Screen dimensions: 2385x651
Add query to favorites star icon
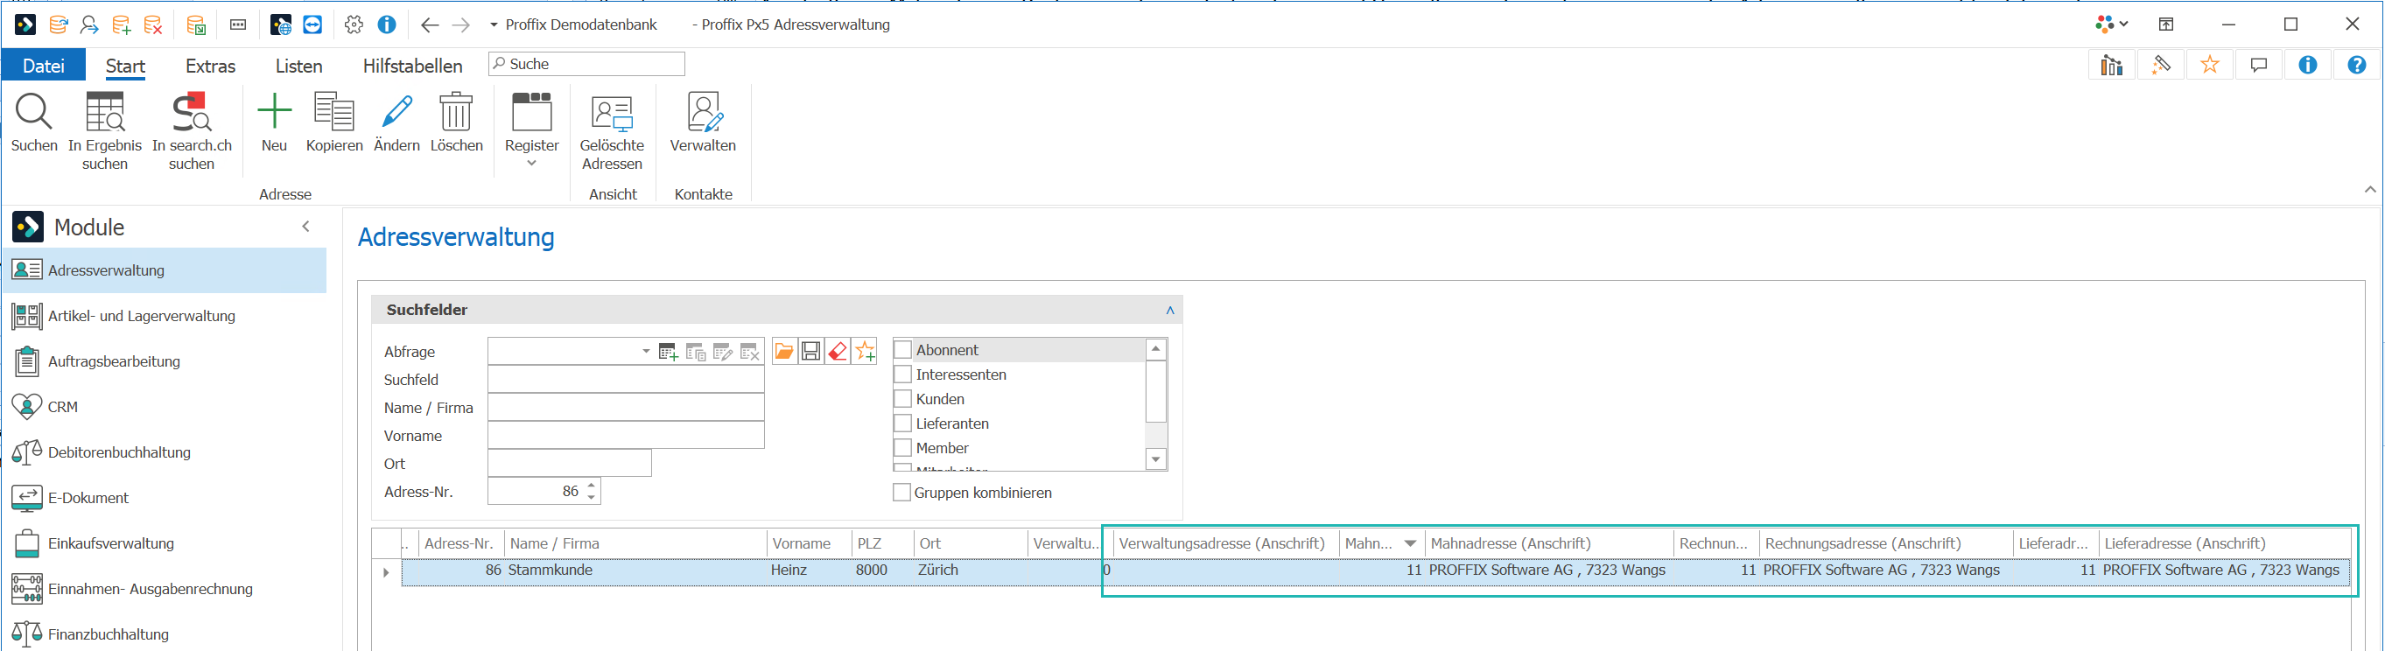point(865,352)
